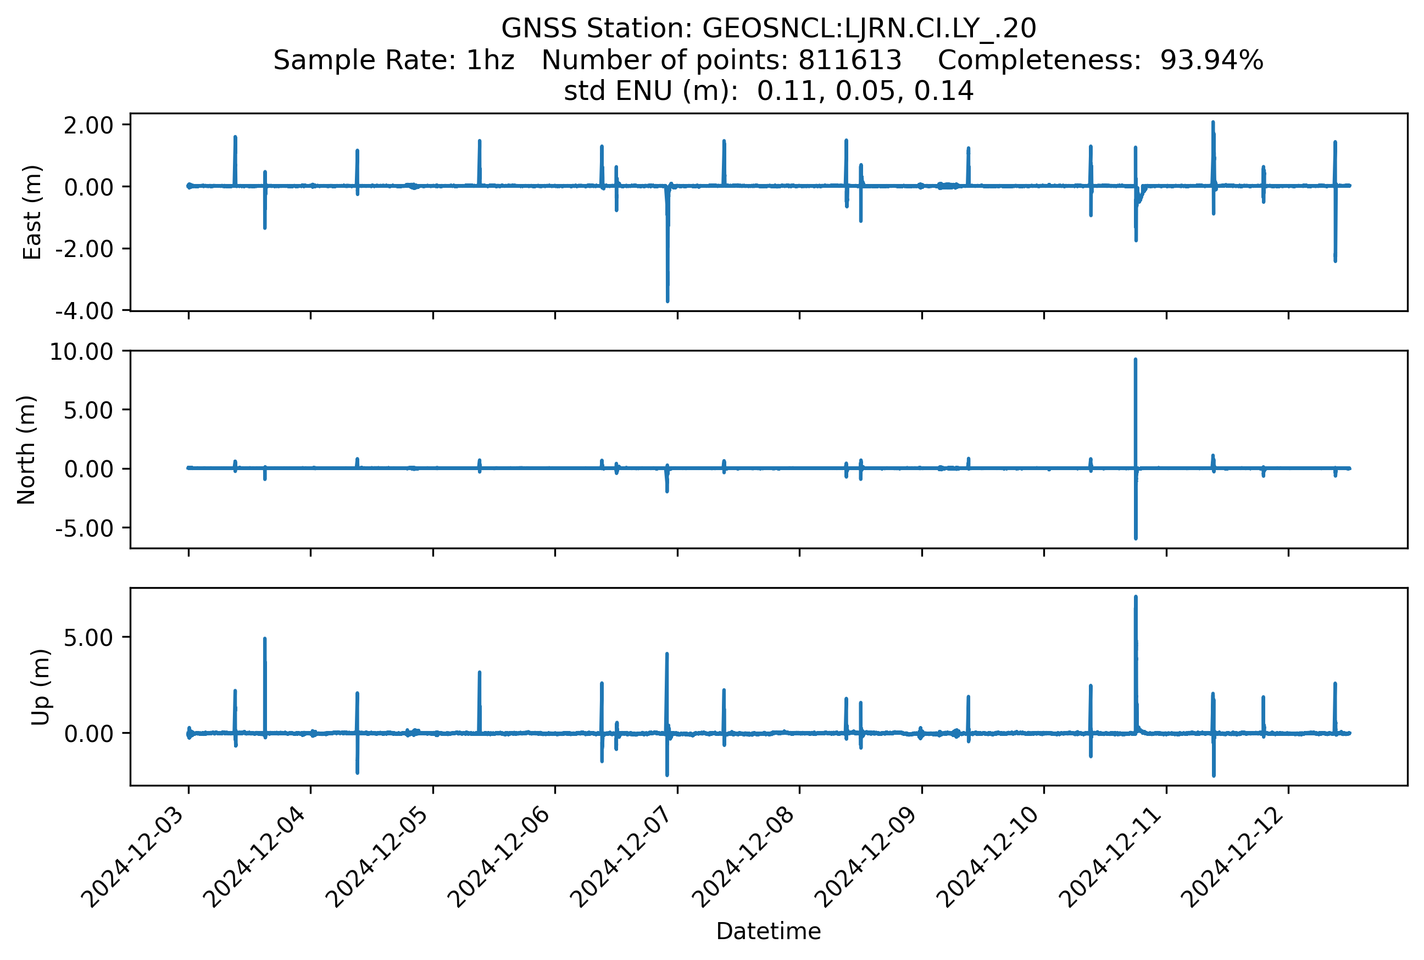Image resolution: width=1424 pixels, height=960 pixels.
Task: Click the largest negative East spike near -4.00
Action: pyautogui.click(x=667, y=288)
